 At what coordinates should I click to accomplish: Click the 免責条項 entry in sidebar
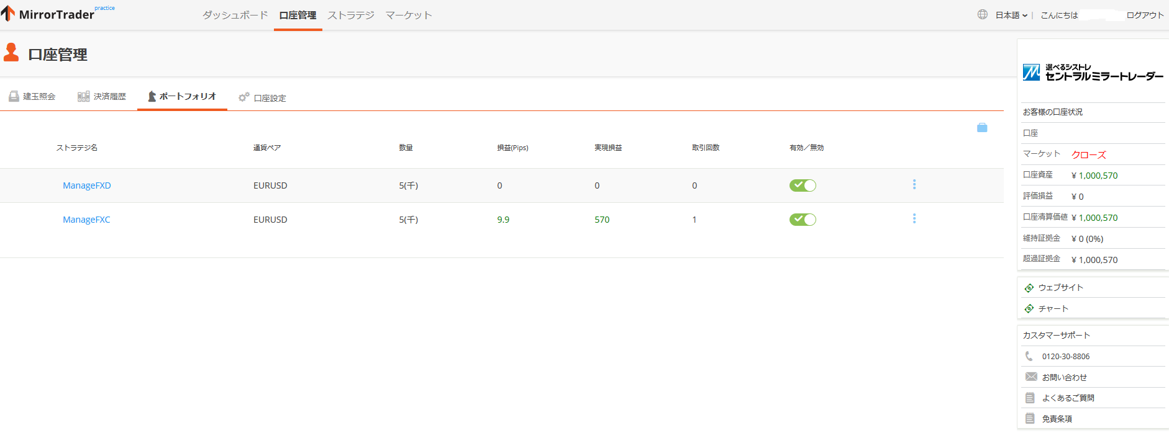1057,419
